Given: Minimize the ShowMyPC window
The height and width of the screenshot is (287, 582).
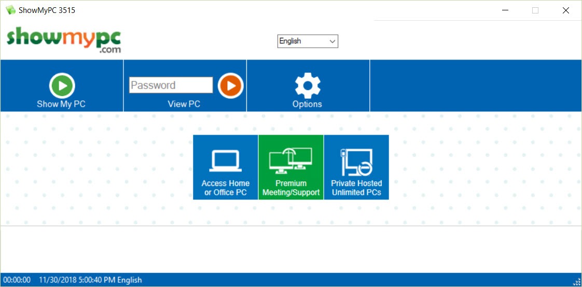Looking at the screenshot, I should pos(505,10).
